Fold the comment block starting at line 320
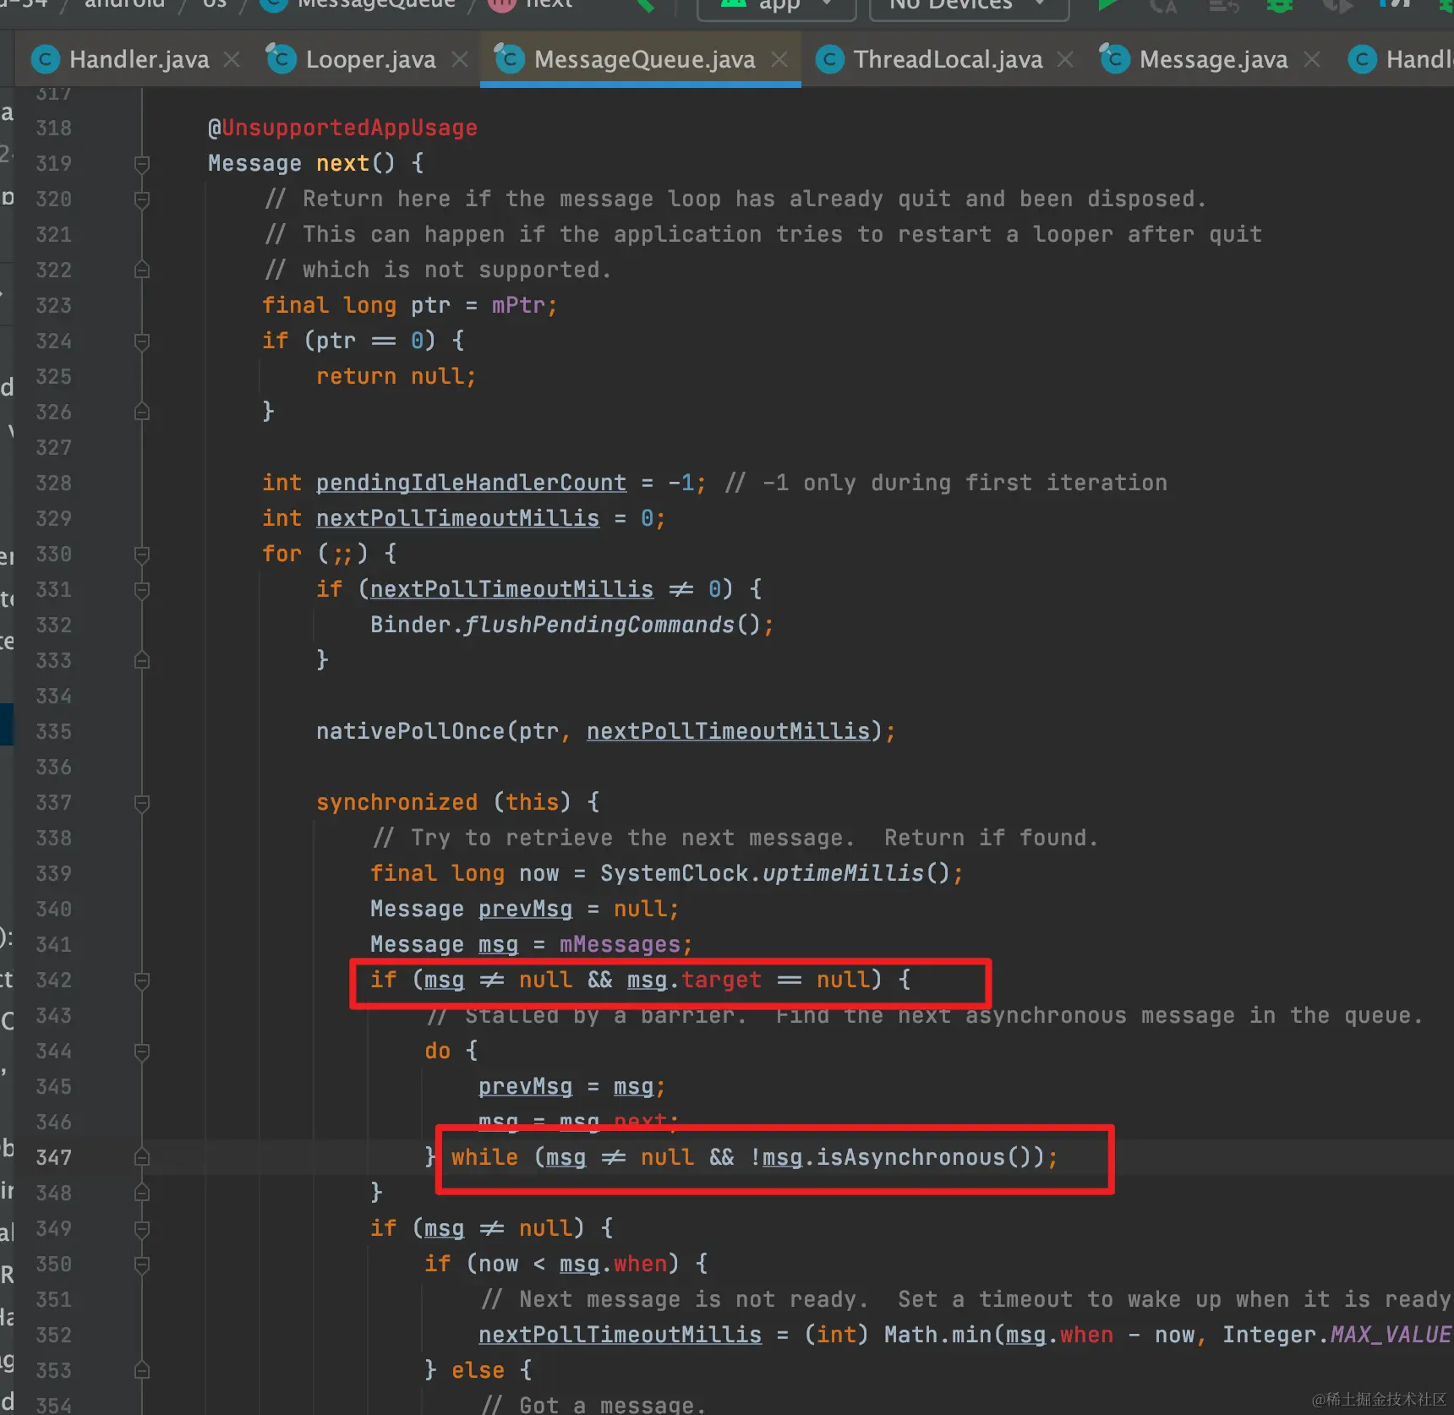 142,199
